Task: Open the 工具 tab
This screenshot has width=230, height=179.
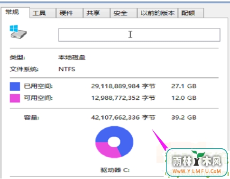Action: coord(43,13)
